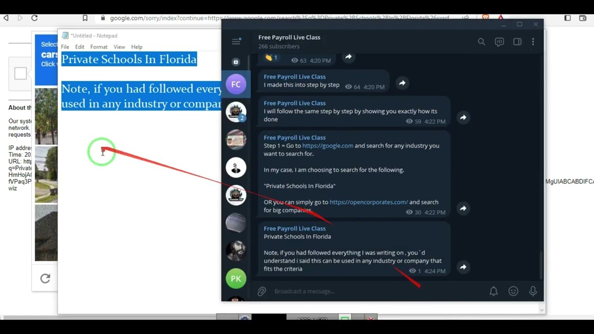Click the 'Note, if you had followed' Notepad line

point(141,89)
